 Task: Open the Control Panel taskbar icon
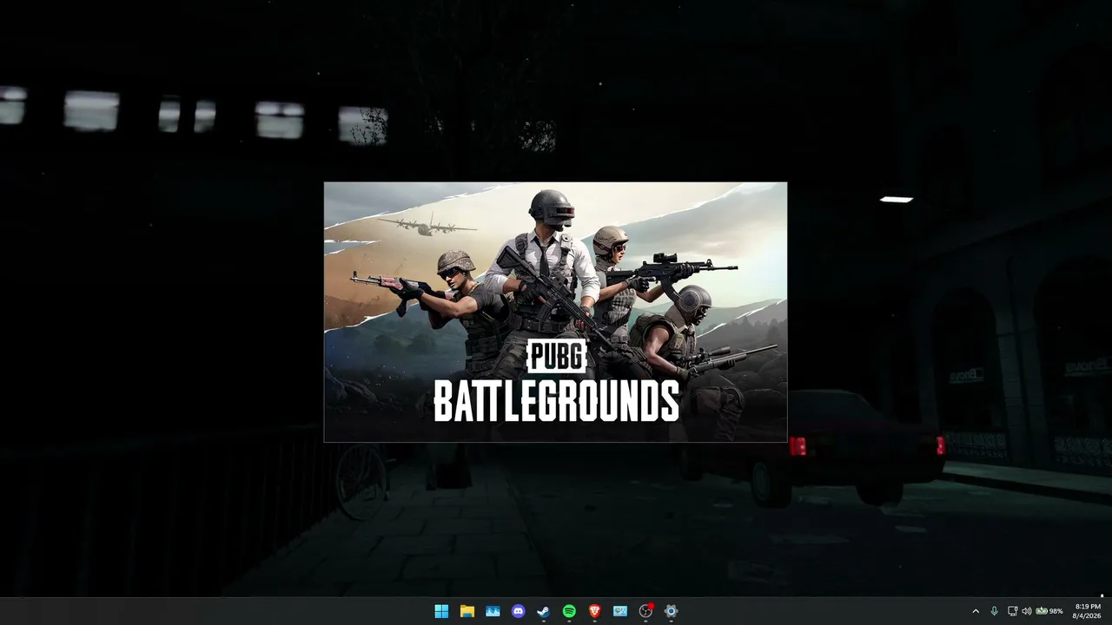tap(620, 611)
